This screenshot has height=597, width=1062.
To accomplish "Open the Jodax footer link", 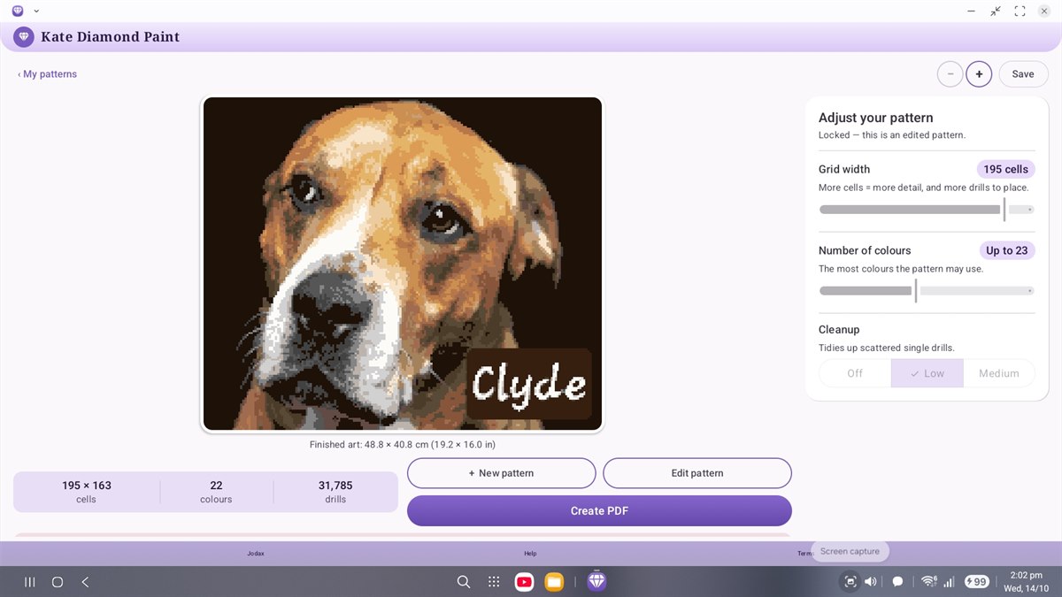I will pyautogui.click(x=256, y=554).
